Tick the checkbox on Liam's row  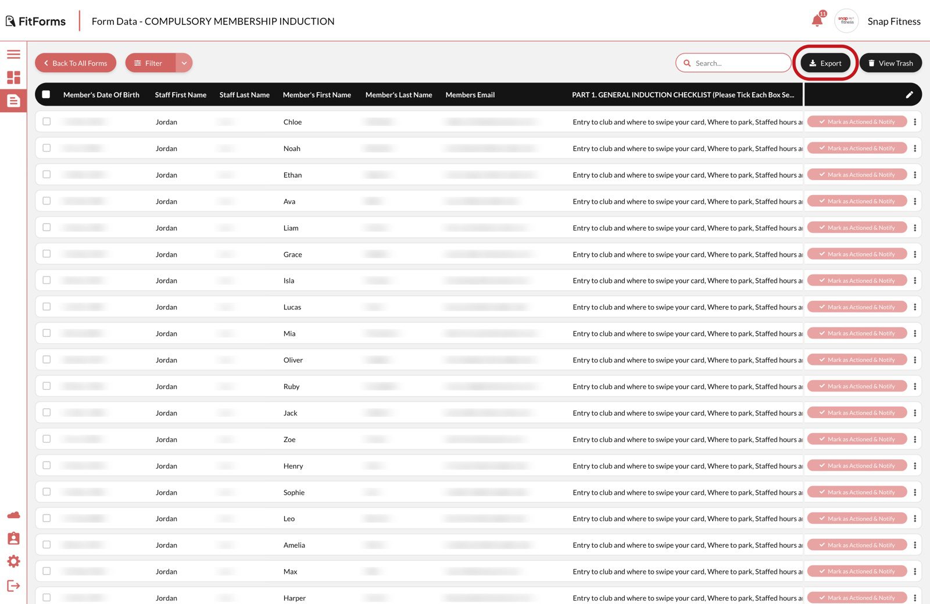[x=46, y=227]
